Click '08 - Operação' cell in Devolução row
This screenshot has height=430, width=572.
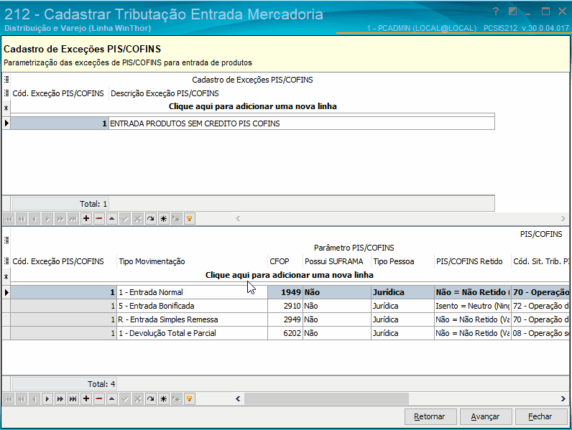click(540, 333)
